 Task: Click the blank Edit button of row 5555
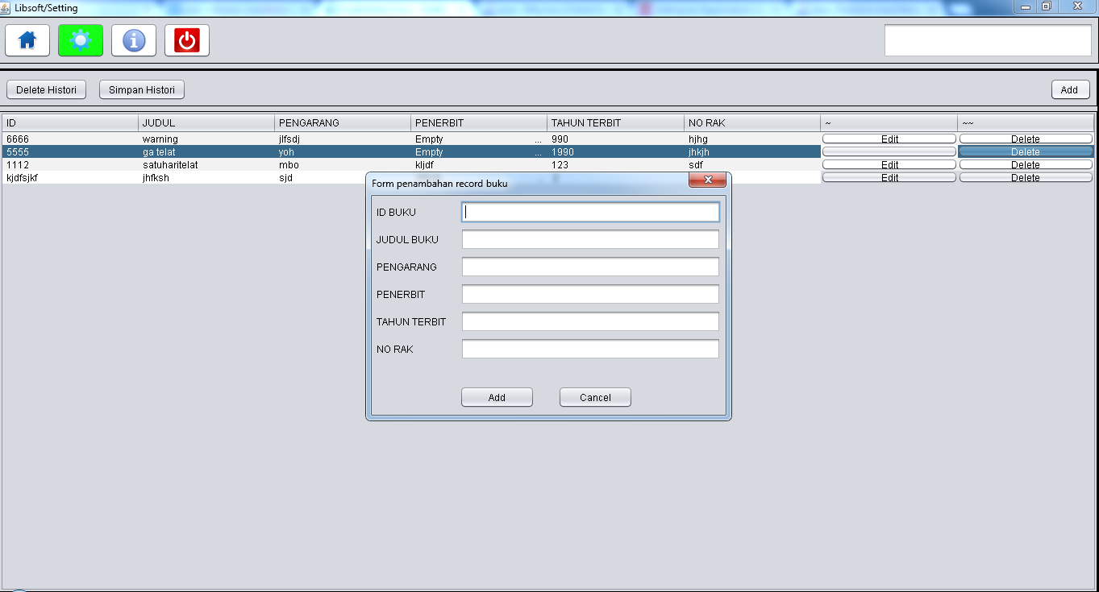pos(889,151)
